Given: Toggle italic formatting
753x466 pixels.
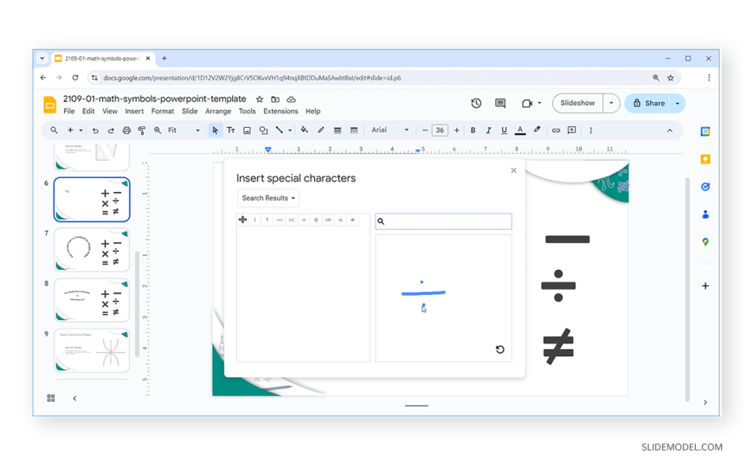Looking at the screenshot, I should (x=488, y=131).
